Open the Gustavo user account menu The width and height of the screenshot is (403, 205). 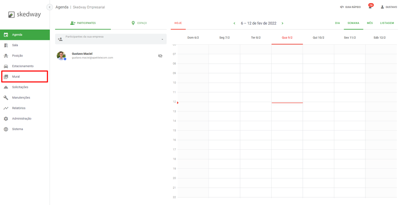(389, 7)
